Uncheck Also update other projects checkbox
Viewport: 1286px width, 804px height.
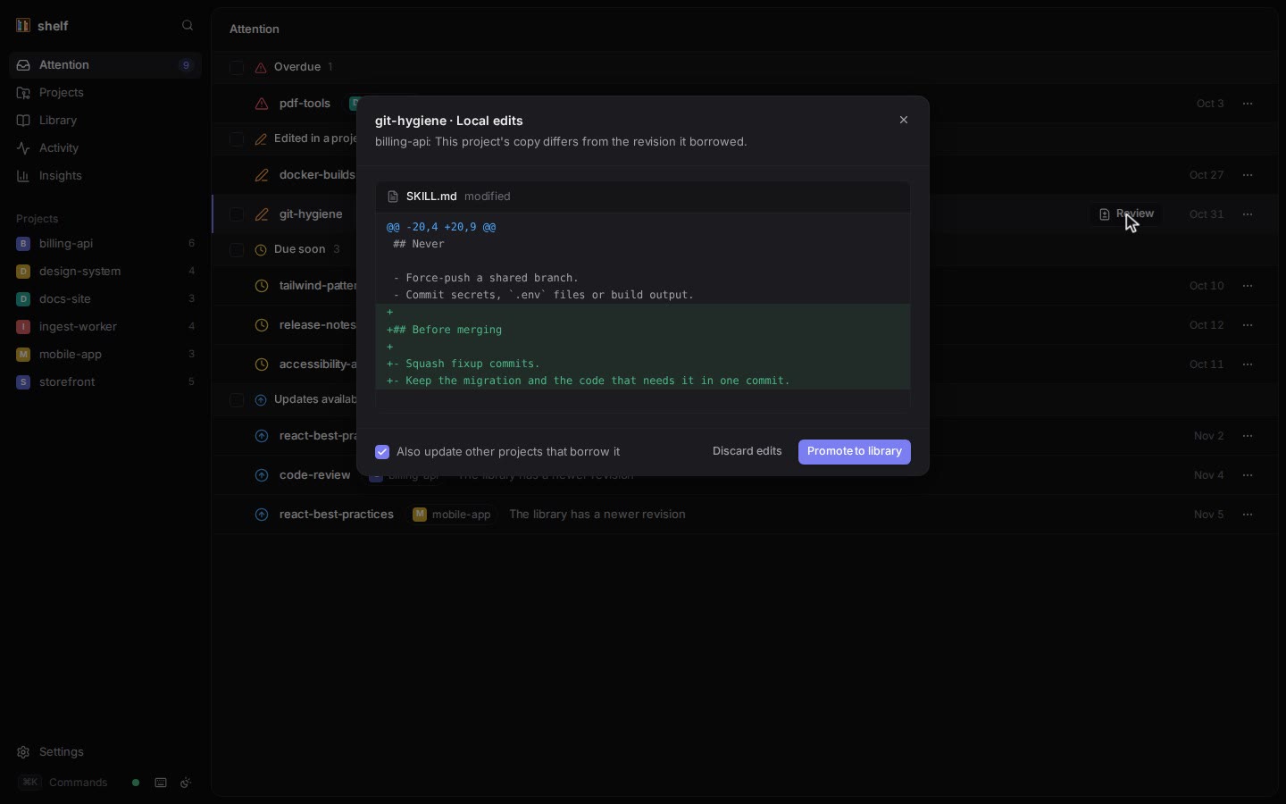click(382, 452)
